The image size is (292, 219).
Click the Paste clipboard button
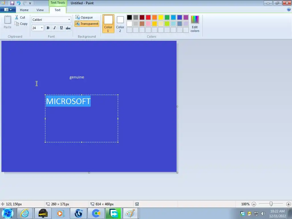[x=8, y=22]
